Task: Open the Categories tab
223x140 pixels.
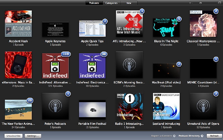Action: [x=111, y=3]
